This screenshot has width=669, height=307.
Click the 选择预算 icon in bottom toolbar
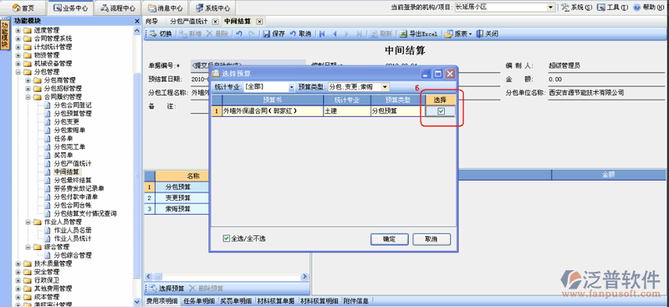[153, 289]
